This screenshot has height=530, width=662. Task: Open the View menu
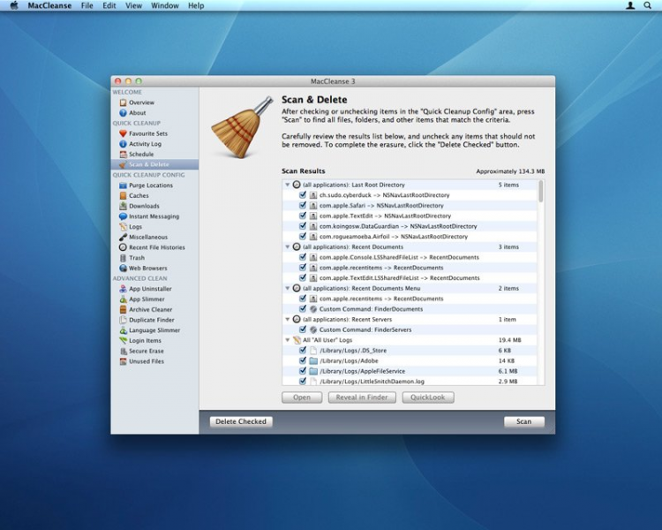[x=133, y=5]
